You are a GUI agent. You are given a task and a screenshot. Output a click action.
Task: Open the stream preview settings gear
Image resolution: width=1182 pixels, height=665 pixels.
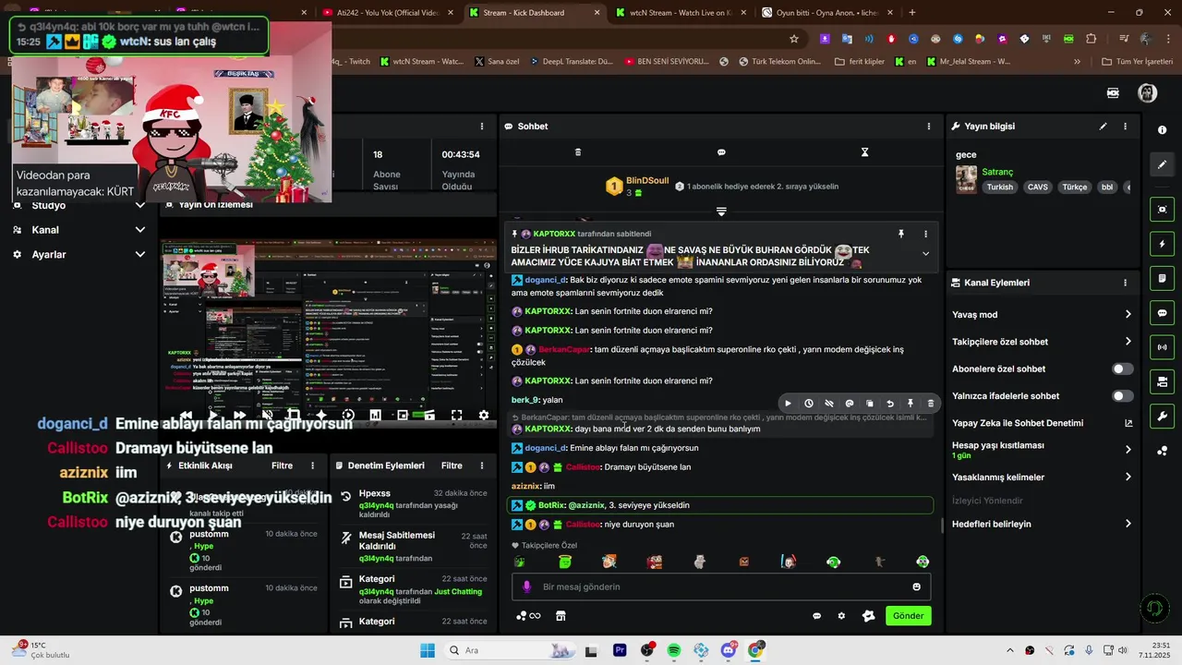coord(483,416)
